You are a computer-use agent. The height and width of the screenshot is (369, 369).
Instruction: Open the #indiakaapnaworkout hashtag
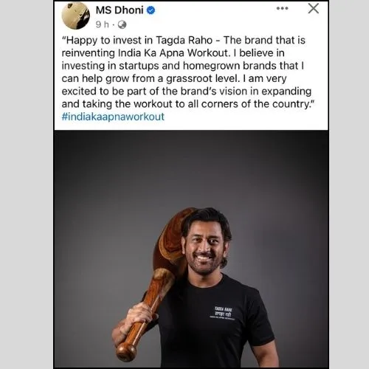113,117
